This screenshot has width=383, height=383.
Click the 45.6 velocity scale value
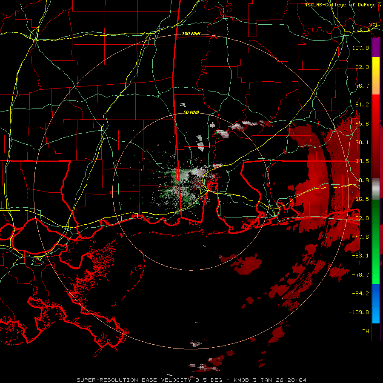click(362, 123)
